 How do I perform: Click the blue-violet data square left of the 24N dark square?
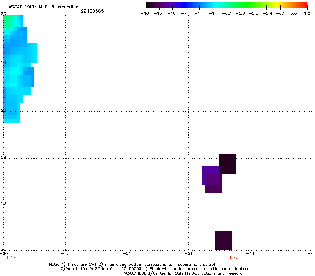tap(210, 175)
